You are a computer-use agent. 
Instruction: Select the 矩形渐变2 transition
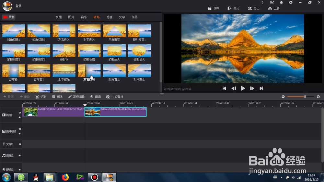[x=14, y=53]
